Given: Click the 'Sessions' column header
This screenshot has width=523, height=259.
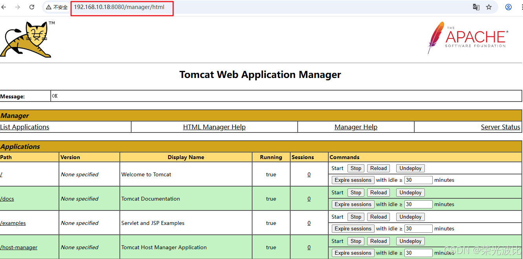Looking at the screenshot, I should coord(303,157).
